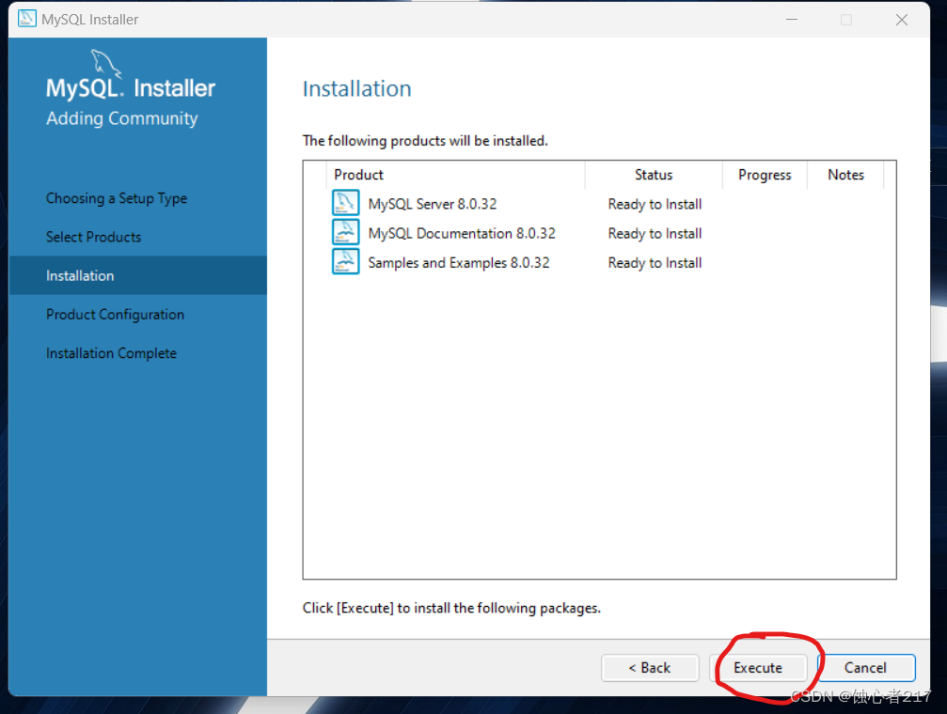
Task: Click Ready to Install status for MySQL Documentation
Action: click(655, 234)
